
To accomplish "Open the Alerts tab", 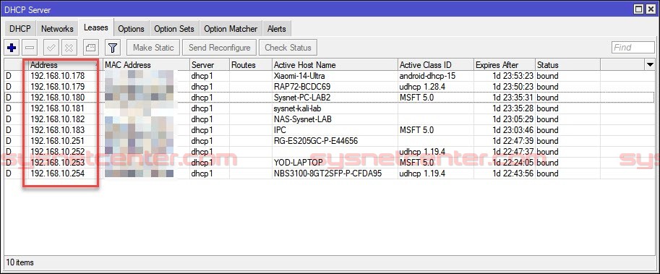I will point(277,29).
